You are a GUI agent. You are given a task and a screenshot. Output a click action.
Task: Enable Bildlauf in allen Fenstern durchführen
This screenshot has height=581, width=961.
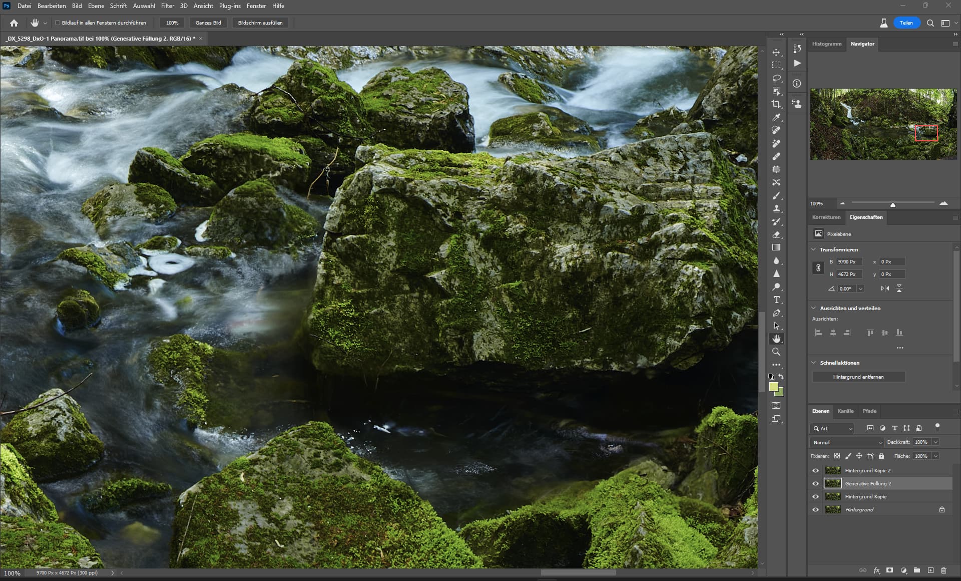pos(58,23)
